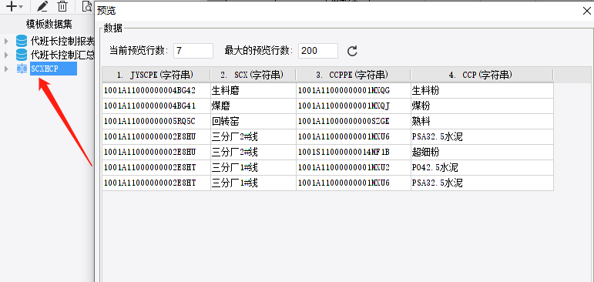Click the delete trash can icon
The image size is (594, 282).
pos(62,6)
